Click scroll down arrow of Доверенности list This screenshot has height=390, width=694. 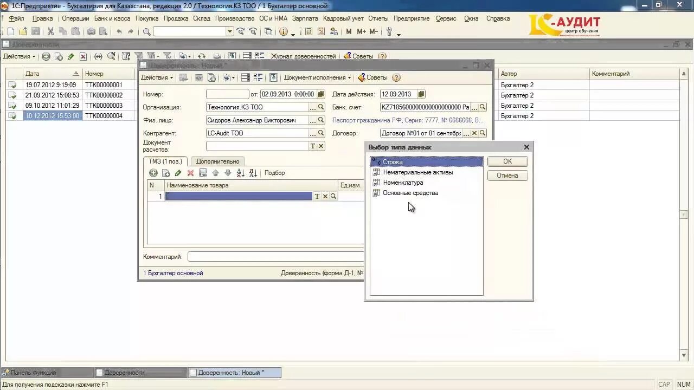(x=684, y=356)
